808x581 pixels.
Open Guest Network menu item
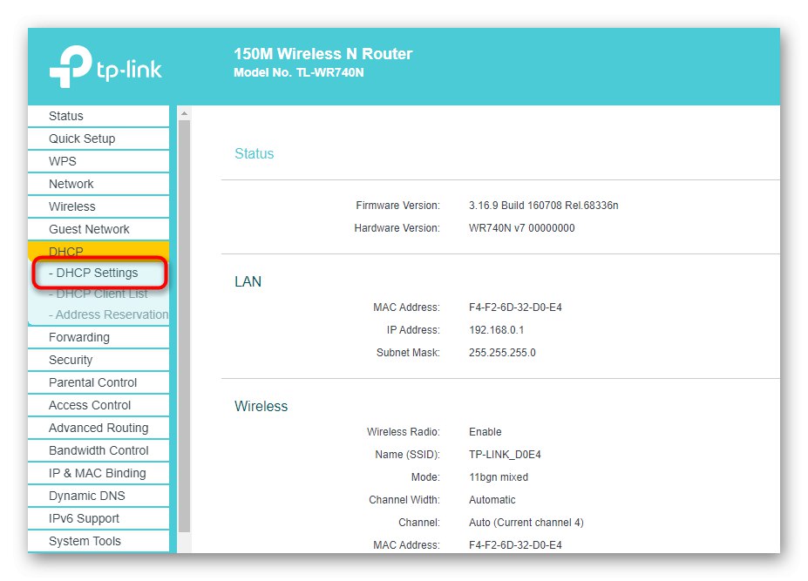click(x=98, y=229)
